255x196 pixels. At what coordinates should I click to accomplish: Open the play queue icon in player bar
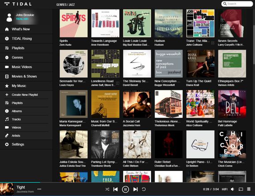pyautogui.click(x=249, y=189)
